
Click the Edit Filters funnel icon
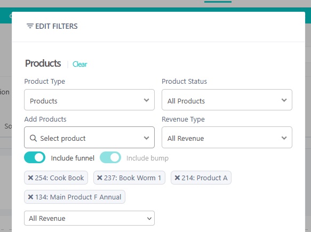pos(30,26)
